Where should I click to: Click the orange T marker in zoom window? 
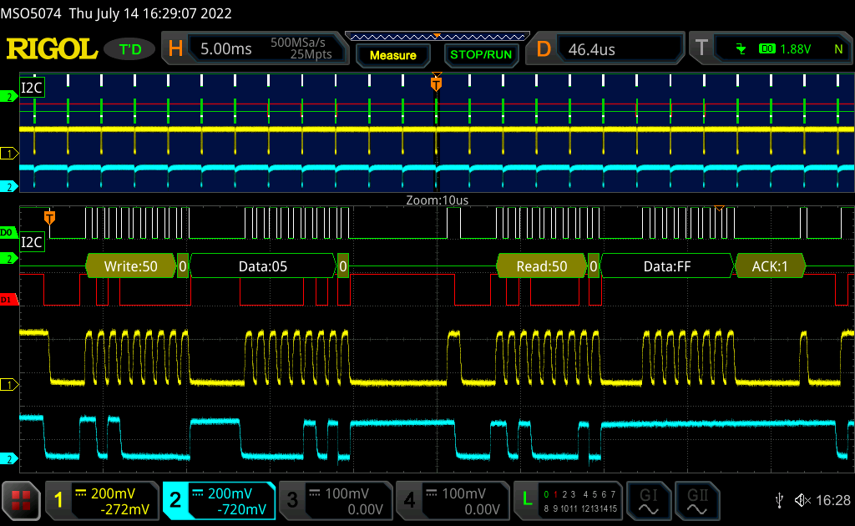point(49,218)
